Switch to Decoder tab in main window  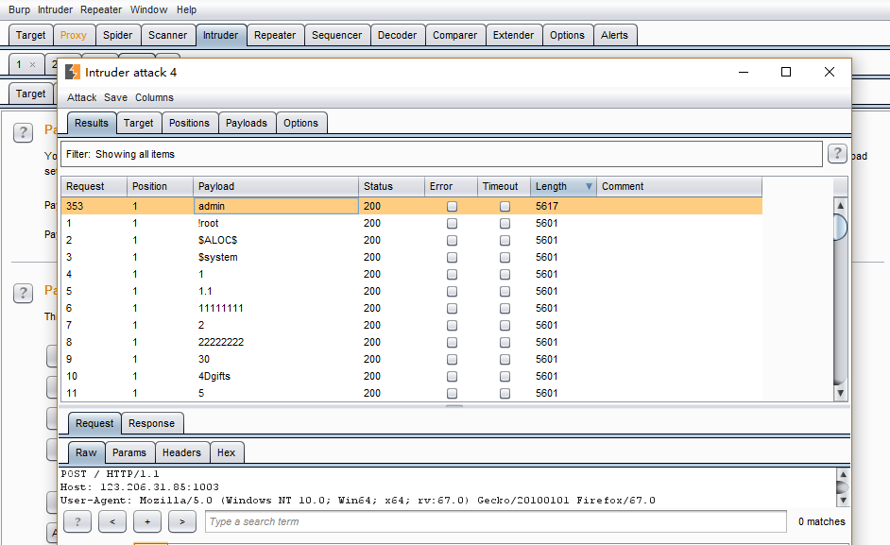click(x=398, y=35)
